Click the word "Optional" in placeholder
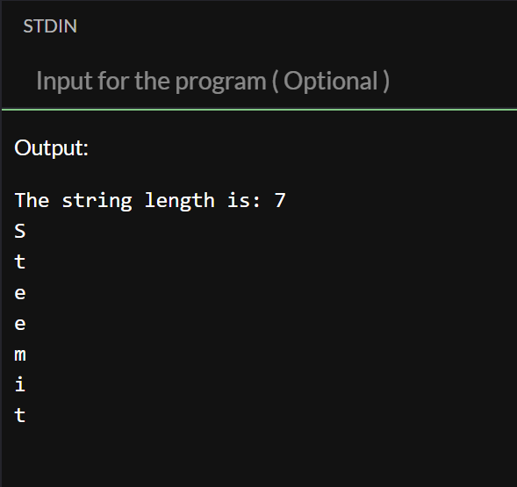 331,81
